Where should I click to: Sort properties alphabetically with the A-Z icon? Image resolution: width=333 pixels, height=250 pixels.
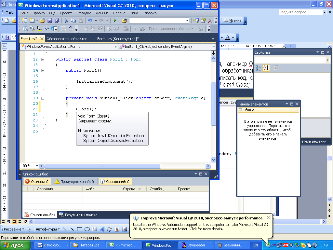[266, 68]
